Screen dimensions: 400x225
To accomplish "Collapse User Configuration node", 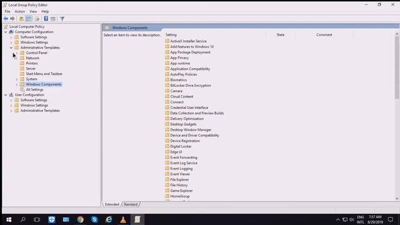I will pyautogui.click(x=6, y=95).
